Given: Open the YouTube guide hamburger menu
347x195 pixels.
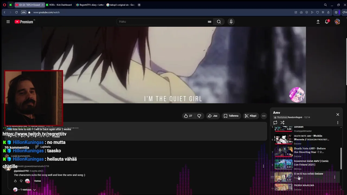Looking at the screenshot, I should 8,22.
